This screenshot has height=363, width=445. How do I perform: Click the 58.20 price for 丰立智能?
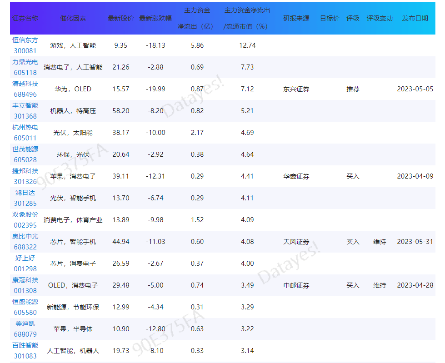120,111
